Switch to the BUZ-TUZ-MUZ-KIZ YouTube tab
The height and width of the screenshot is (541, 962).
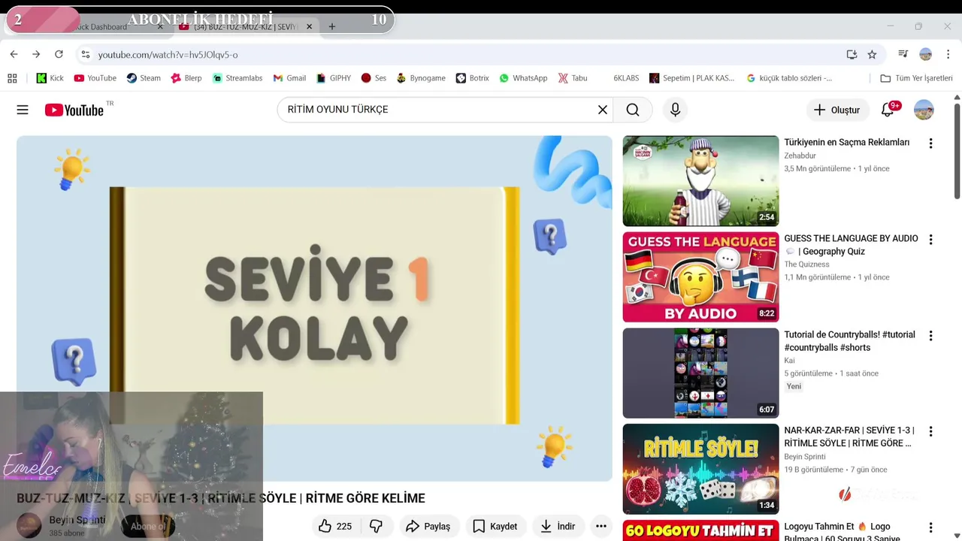(245, 26)
